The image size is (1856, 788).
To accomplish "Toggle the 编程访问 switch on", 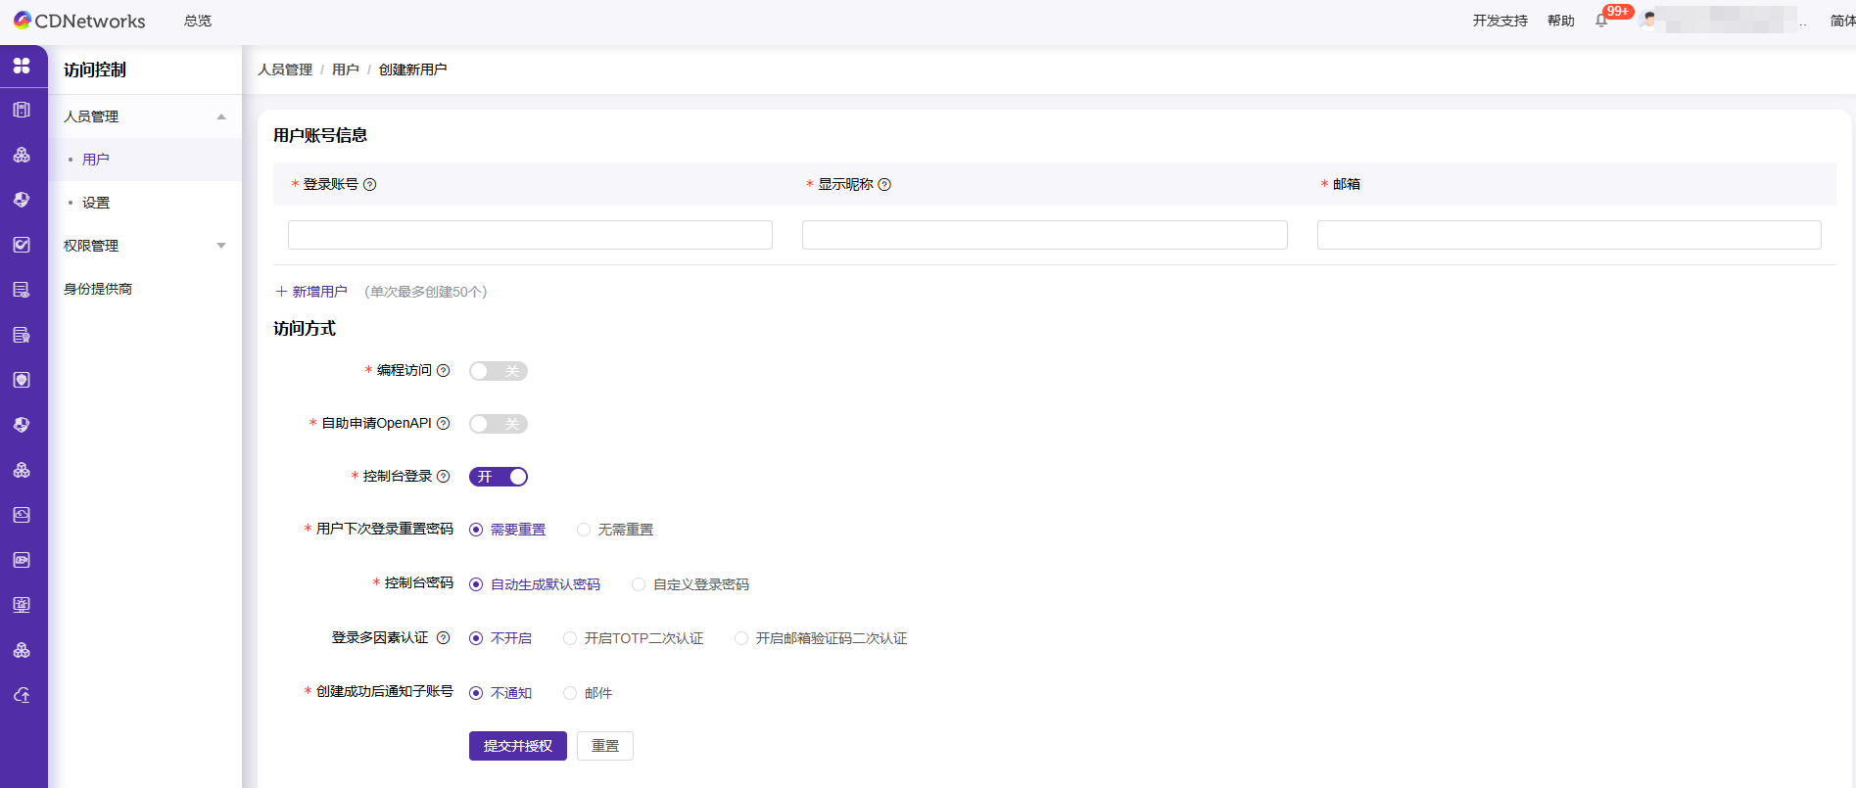I will [x=499, y=371].
